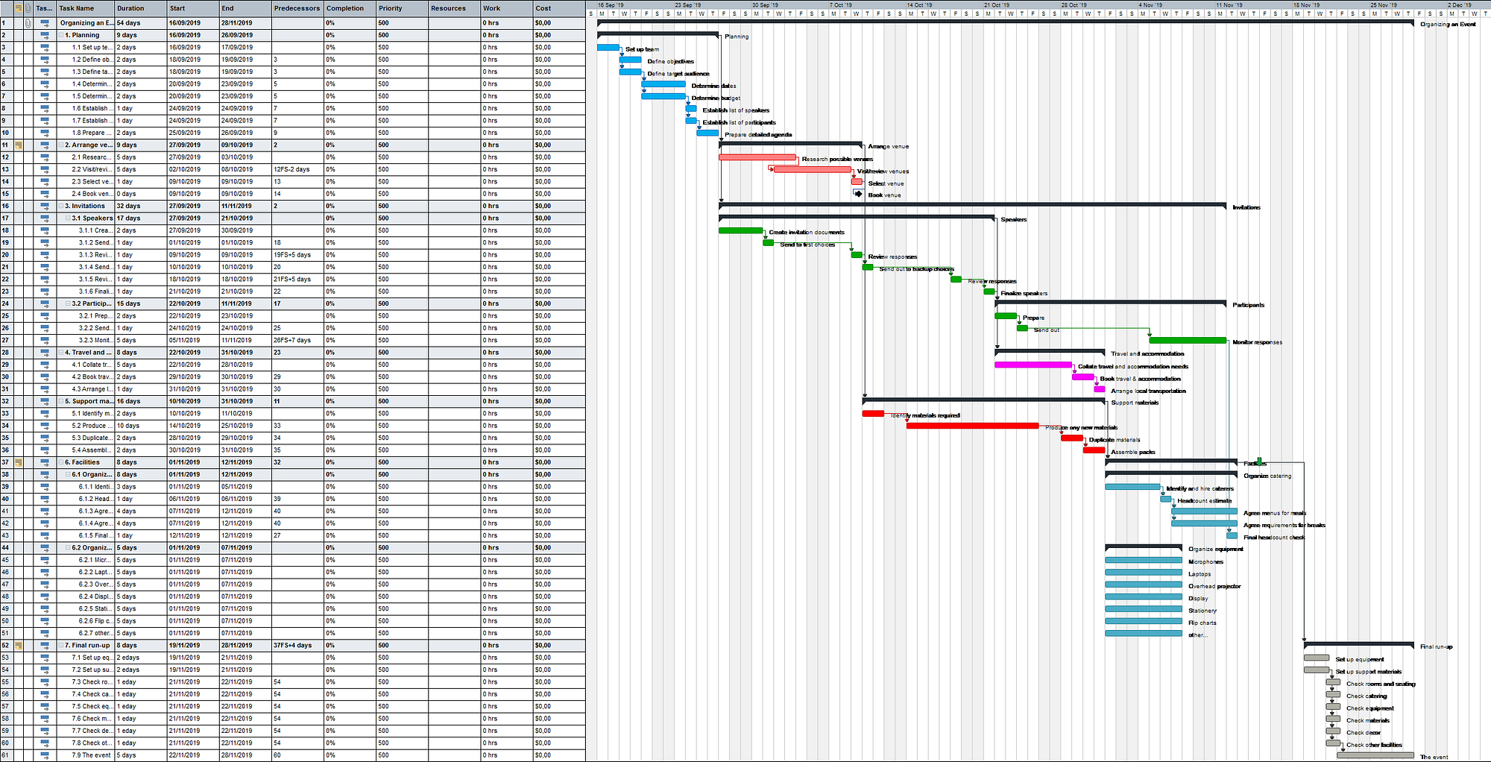The height and width of the screenshot is (762, 1491).
Task: Select the Research possible venues Gantt bar
Action: click(x=757, y=157)
